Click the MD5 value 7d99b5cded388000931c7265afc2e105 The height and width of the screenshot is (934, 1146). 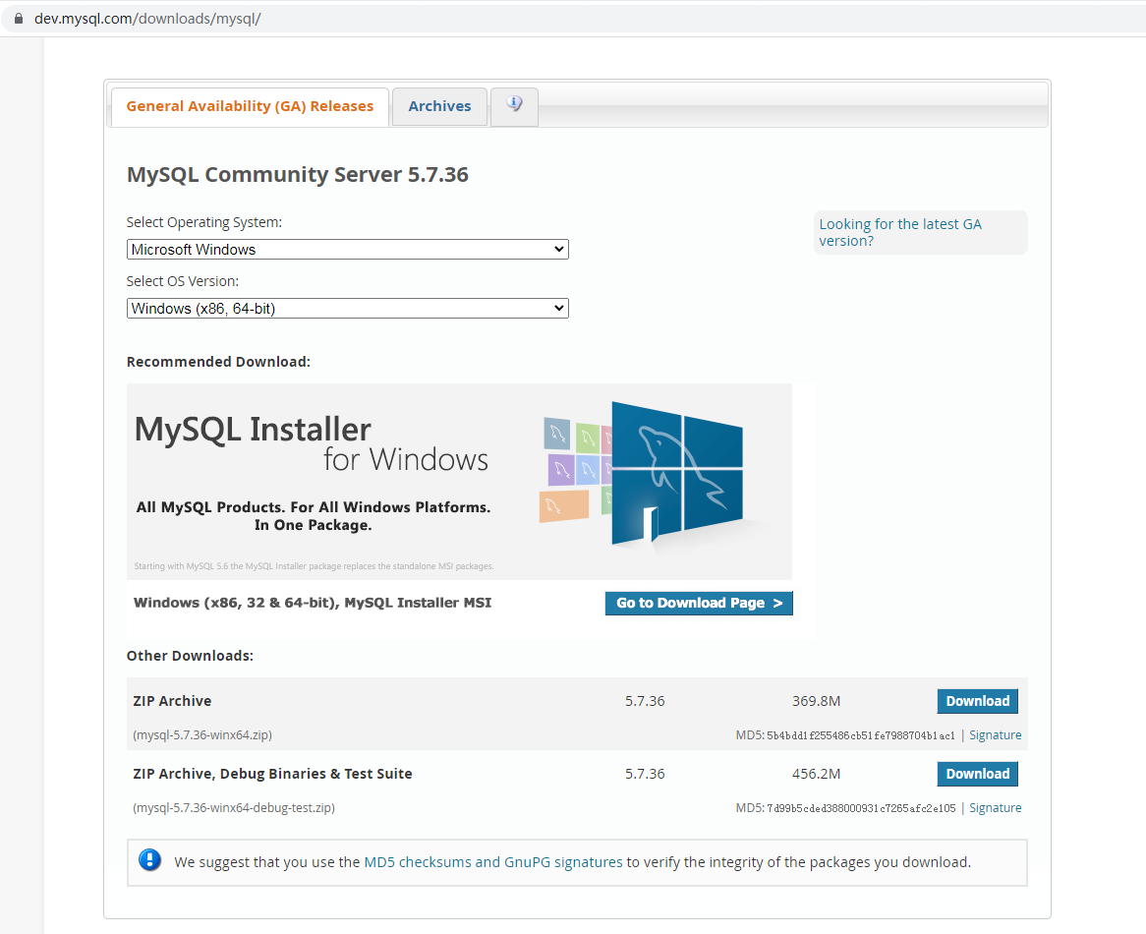click(861, 808)
